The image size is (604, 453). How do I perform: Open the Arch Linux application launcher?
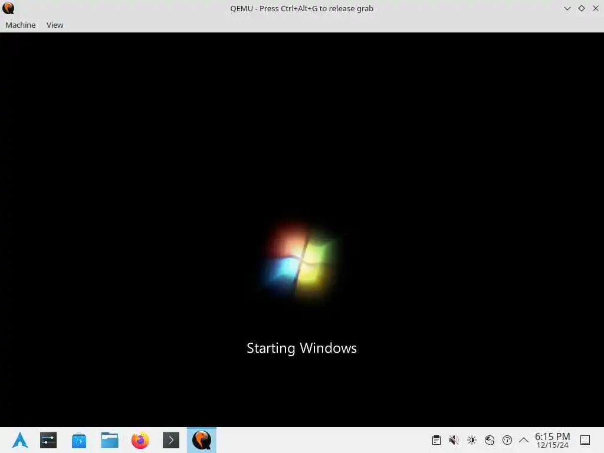[20, 440]
